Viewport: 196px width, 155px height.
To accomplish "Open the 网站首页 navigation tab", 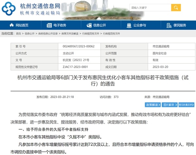I will pos(22,25).
